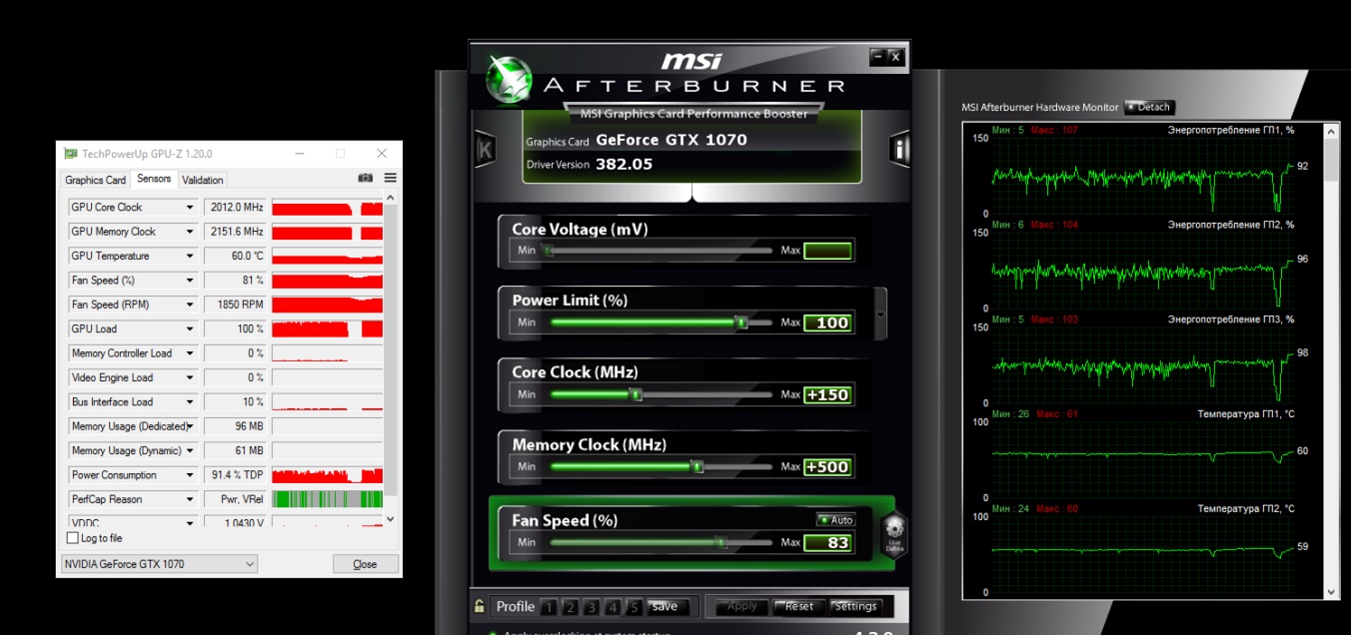Click the Power Limit slider handle
This screenshot has width=1351, height=635.
point(741,322)
